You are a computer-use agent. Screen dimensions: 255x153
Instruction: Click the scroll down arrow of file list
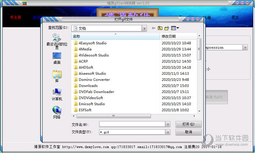point(199,111)
